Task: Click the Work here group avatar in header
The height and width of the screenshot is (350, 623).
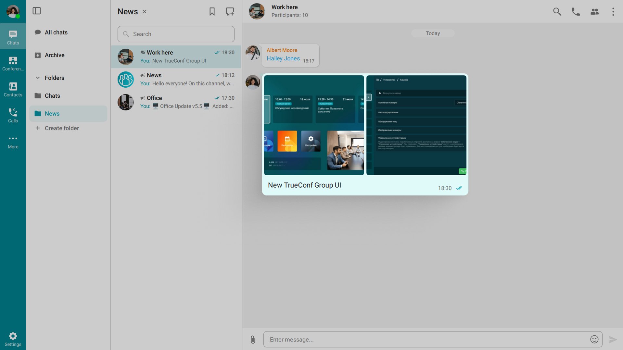Action: click(x=257, y=11)
